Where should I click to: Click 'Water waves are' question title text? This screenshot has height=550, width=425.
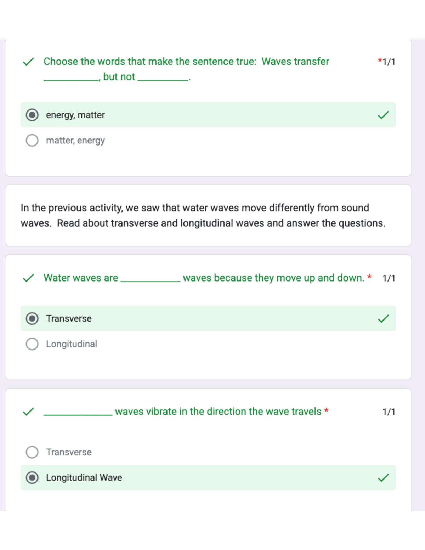(x=81, y=278)
